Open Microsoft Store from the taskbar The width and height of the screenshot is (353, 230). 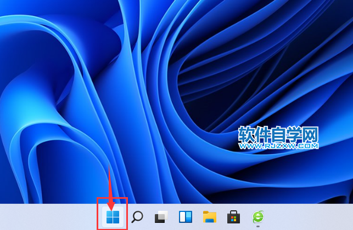pyautogui.click(x=233, y=217)
